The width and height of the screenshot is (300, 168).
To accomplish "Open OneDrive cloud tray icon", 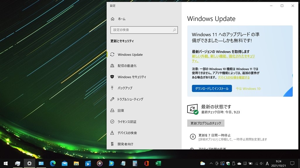I will tap(239, 163).
